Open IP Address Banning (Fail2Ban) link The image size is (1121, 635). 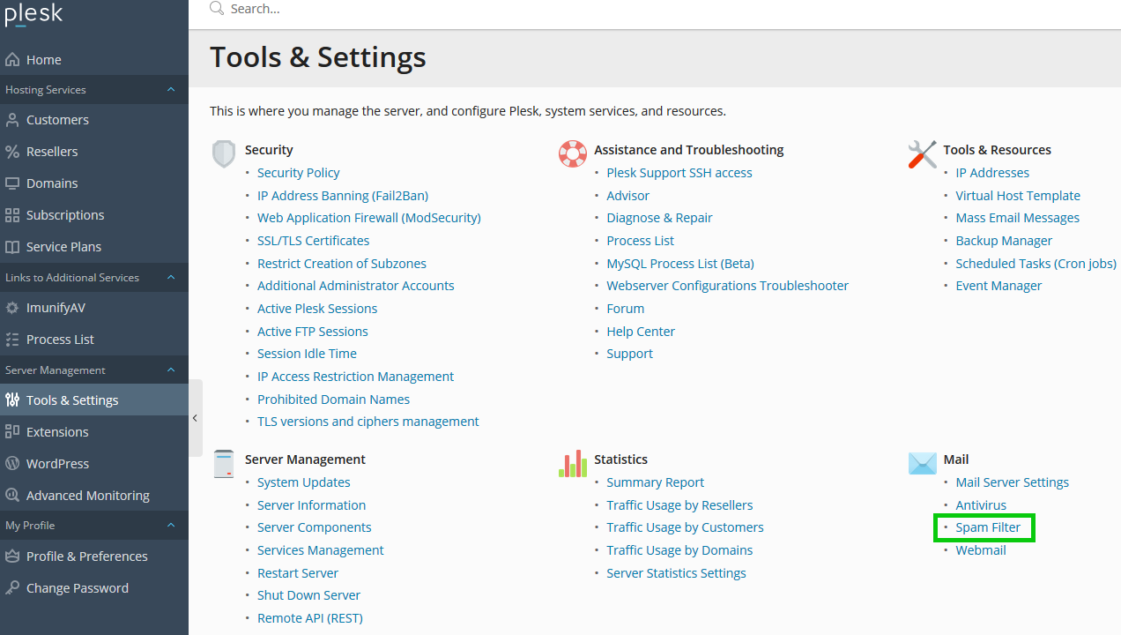pos(343,196)
